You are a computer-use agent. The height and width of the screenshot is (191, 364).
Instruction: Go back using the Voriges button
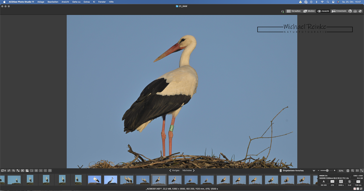point(174,170)
